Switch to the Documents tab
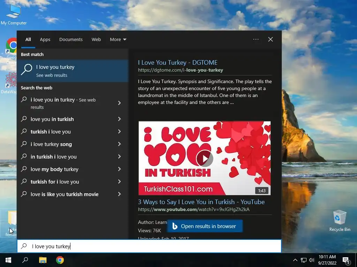Image resolution: width=357 pixels, height=267 pixels. [71, 40]
